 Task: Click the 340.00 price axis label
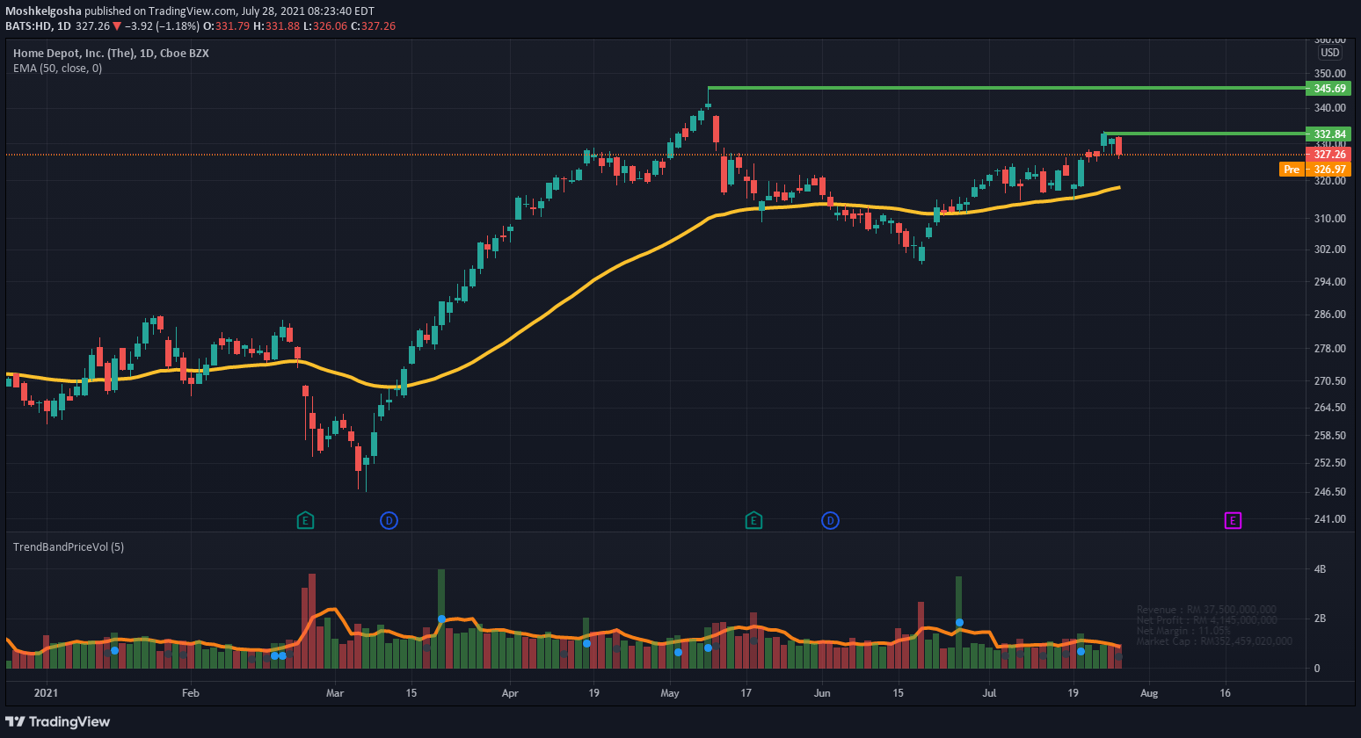[x=1330, y=108]
